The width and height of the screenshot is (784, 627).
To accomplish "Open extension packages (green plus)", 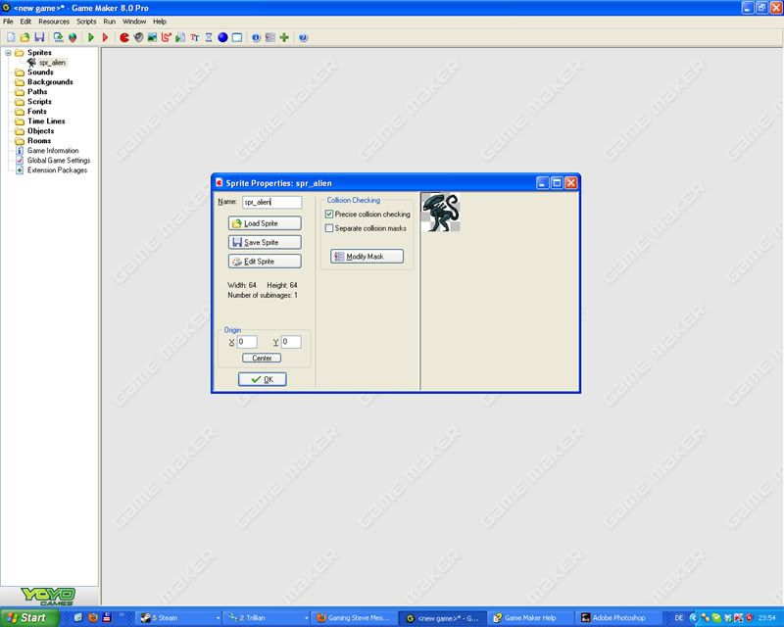I will (284, 37).
